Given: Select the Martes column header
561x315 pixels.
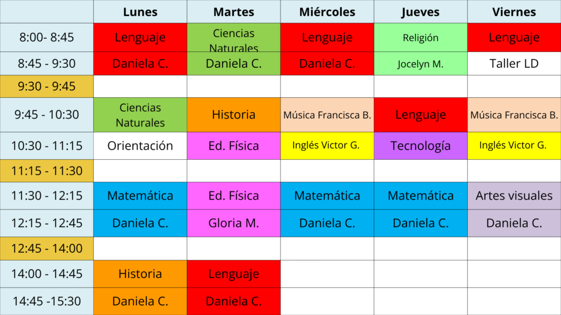Looking at the screenshot, I should [x=234, y=12].
